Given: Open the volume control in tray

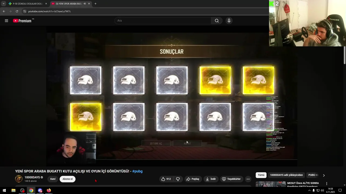Looking at the screenshot, I should [322, 190].
